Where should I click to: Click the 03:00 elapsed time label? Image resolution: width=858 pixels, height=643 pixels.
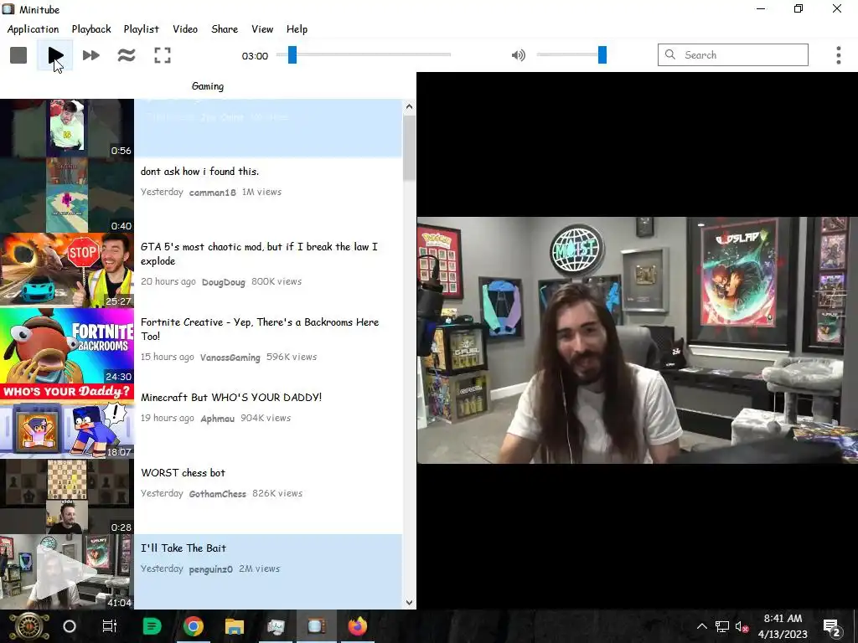click(x=255, y=56)
